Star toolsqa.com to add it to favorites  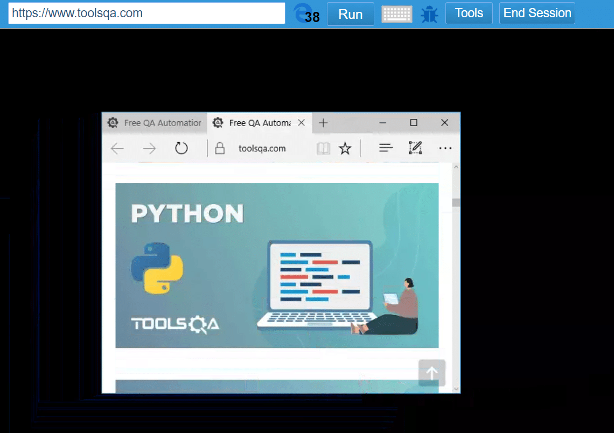click(x=345, y=148)
